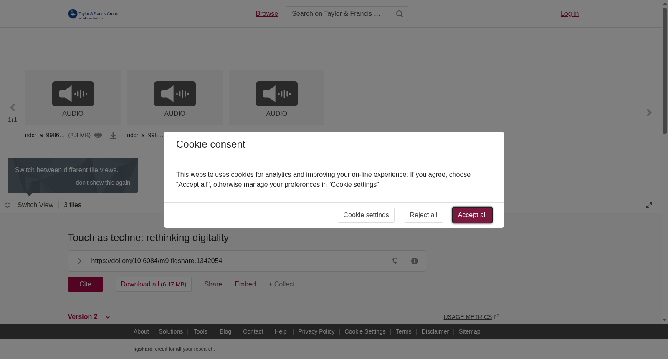
Task: Open the second AUDIO file thumbnail
Action: coord(175,97)
